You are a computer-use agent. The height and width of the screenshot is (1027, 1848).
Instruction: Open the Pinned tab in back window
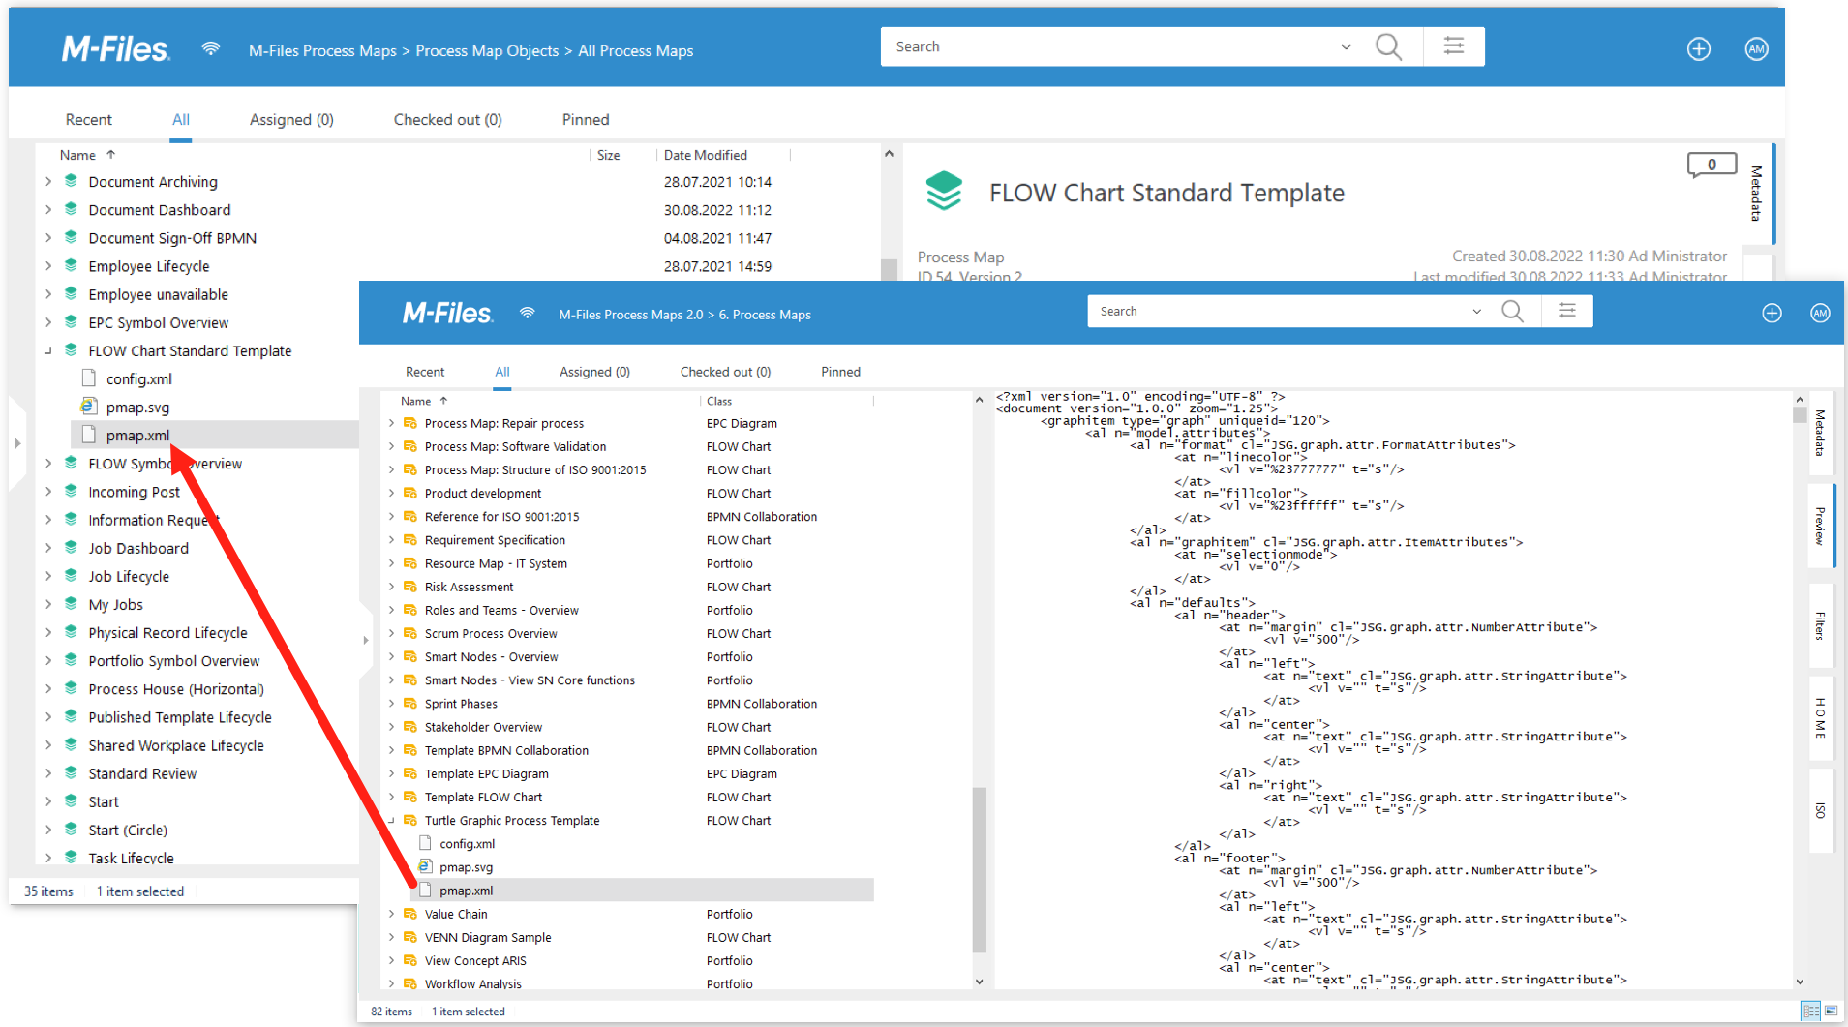pyautogui.click(x=585, y=120)
